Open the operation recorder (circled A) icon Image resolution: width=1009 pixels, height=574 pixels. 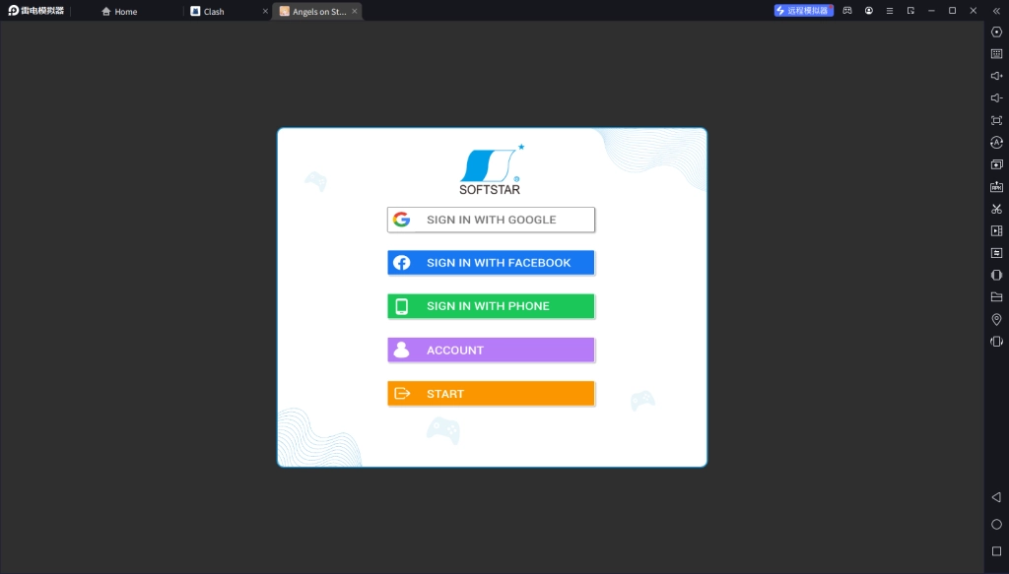(x=997, y=143)
